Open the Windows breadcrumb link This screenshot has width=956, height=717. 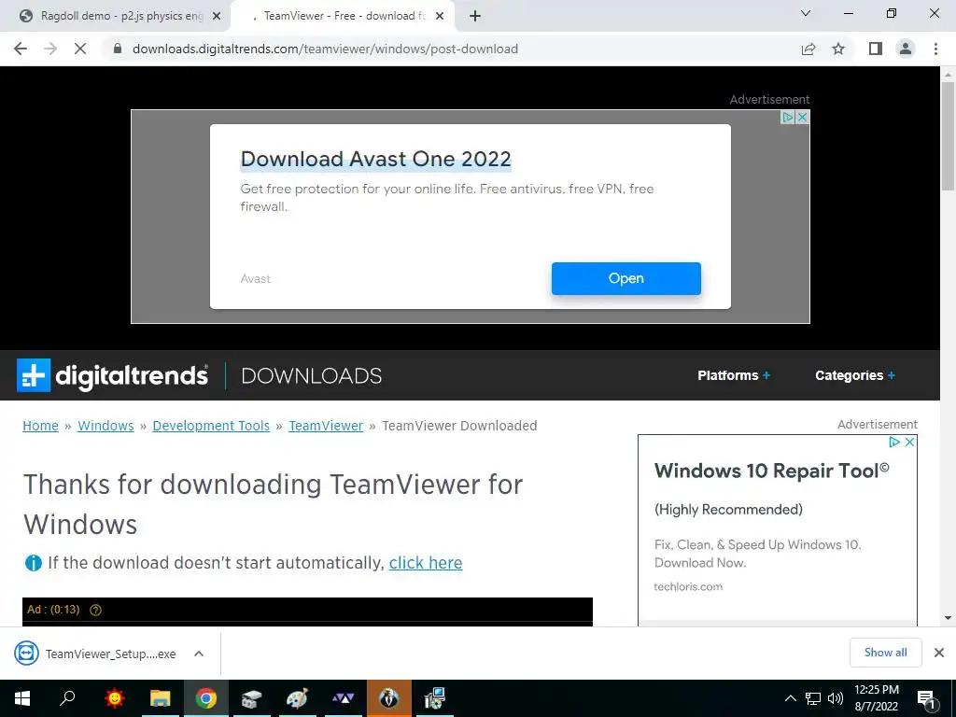pos(105,426)
